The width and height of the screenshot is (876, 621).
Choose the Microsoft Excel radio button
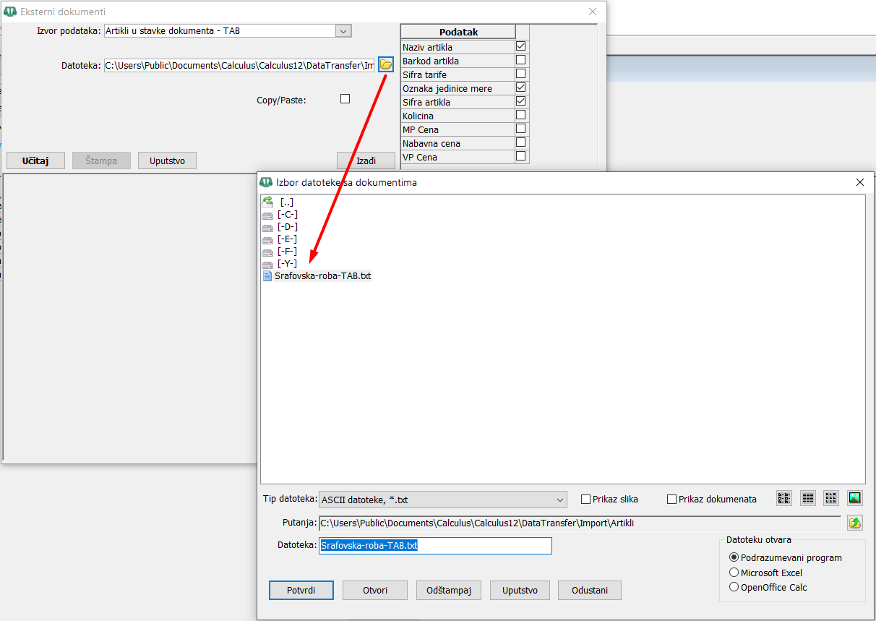click(734, 573)
